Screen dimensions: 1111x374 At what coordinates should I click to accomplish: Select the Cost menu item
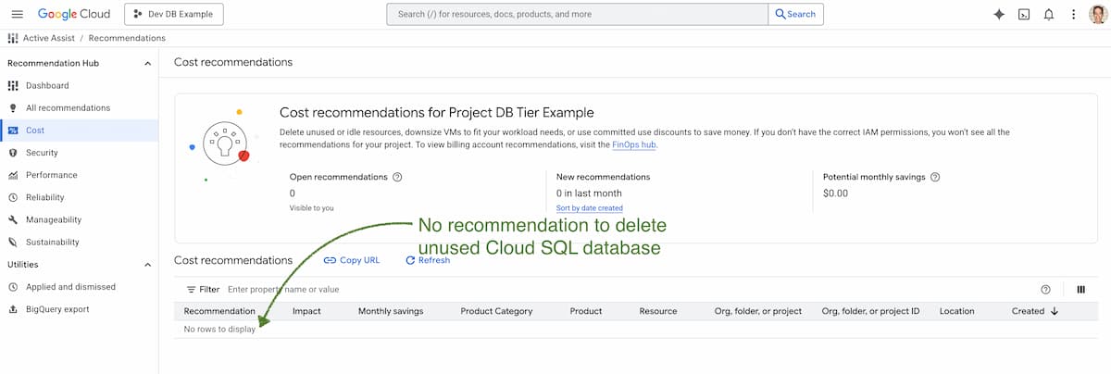point(79,131)
